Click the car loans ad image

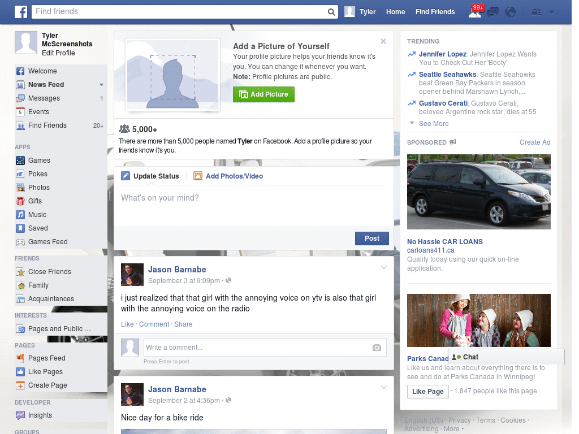click(478, 192)
